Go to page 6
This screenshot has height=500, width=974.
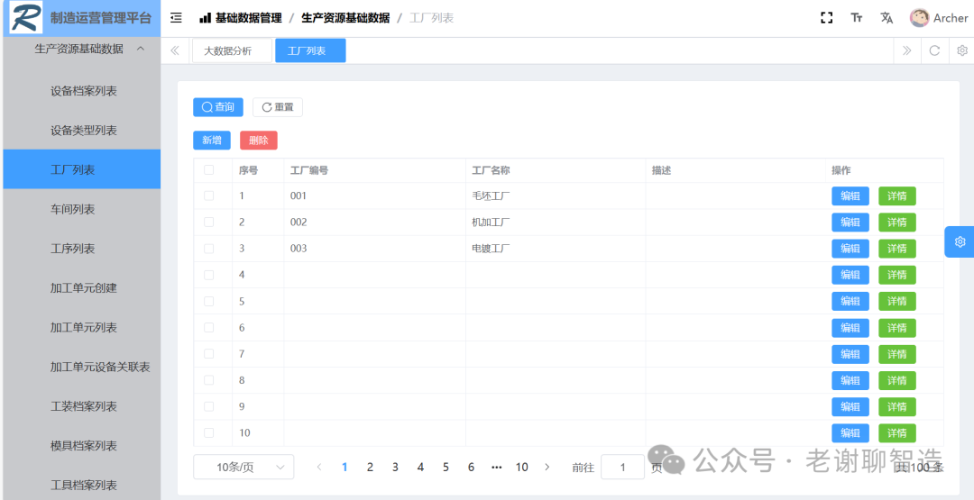pyautogui.click(x=471, y=468)
